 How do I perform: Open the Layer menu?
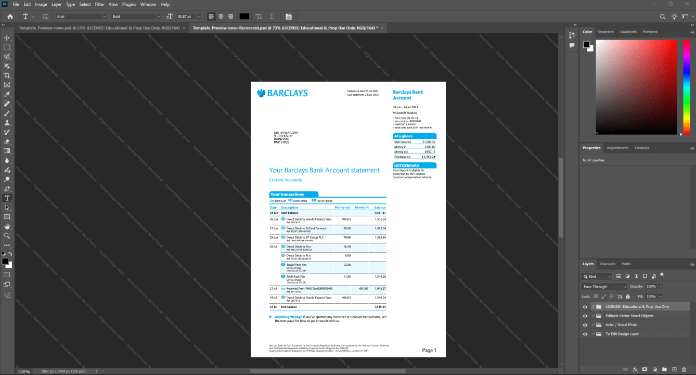click(56, 4)
